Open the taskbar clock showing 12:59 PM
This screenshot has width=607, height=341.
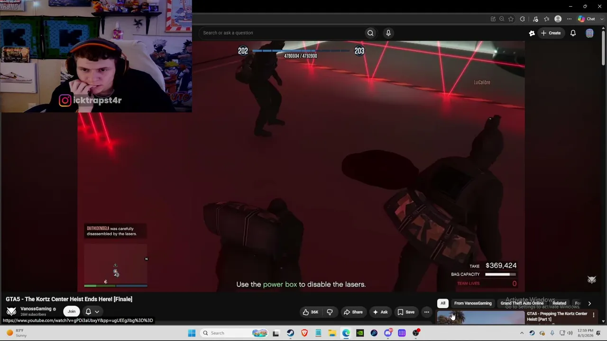point(585,333)
